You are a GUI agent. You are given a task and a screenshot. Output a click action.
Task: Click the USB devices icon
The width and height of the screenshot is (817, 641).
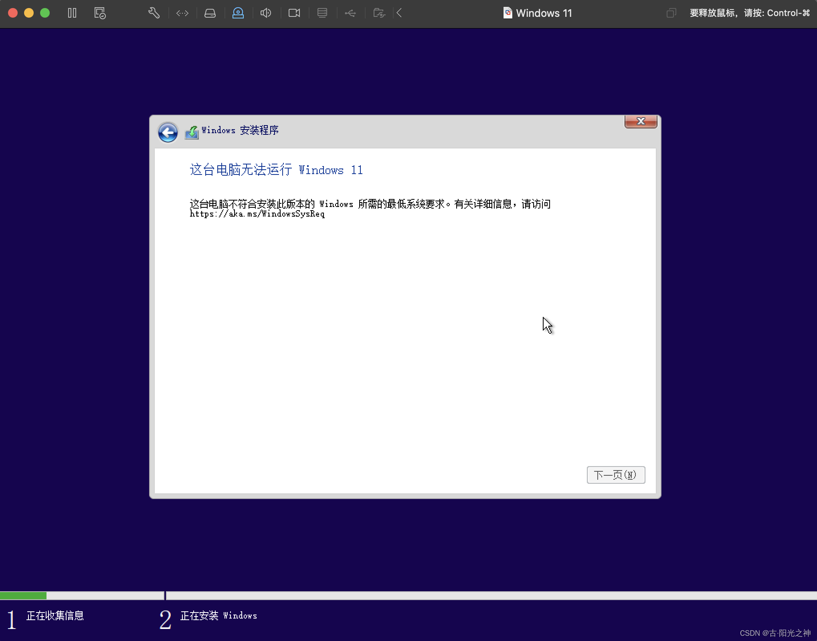(350, 13)
